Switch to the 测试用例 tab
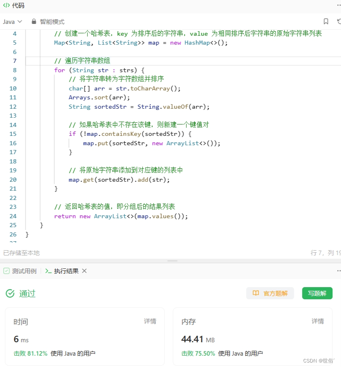The height and width of the screenshot is (367, 341). pyautogui.click(x=23, y=271)
